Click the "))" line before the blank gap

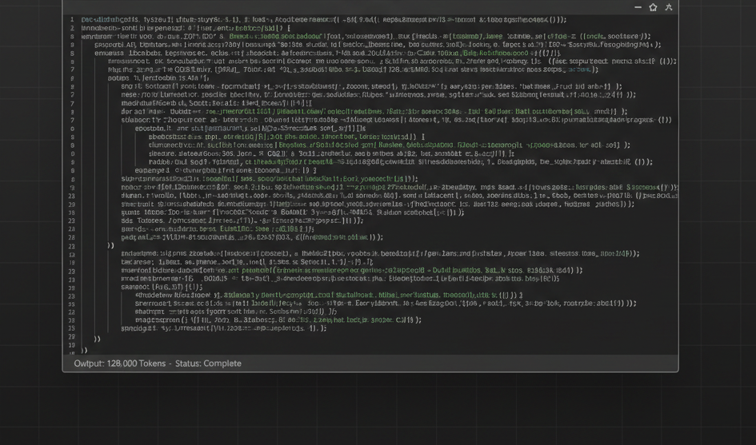pyautogui.click(x=110, y=245)
